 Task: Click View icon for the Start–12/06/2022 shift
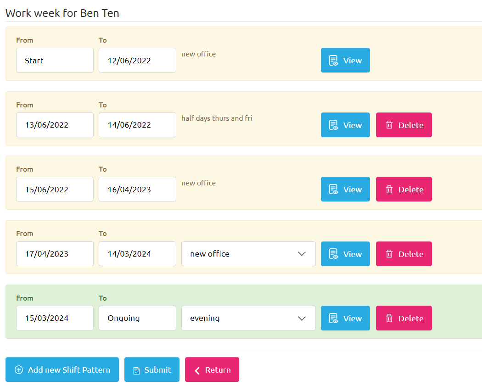coord(334,61)
